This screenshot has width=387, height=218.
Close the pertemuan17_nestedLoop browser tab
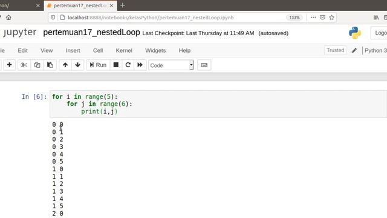111,5
